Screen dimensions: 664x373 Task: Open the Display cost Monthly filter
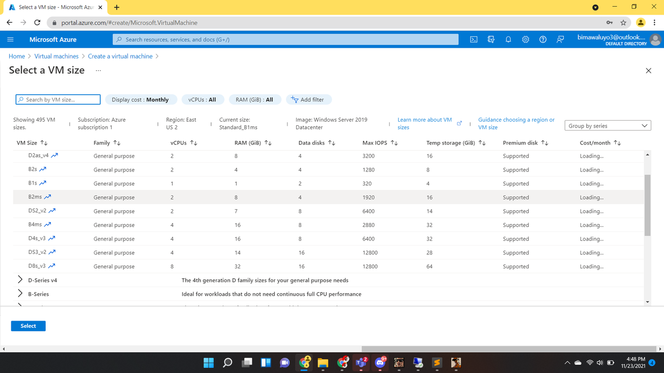pyautogui.click(x=140, y=99)
